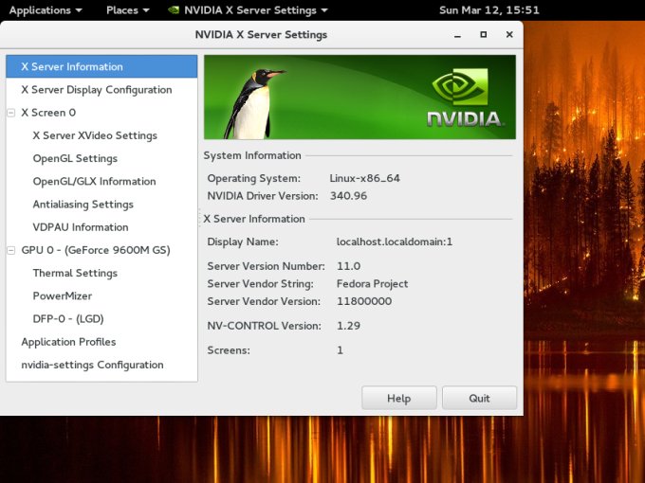Collapse the X Screen 0 tree node

pyautogui.click(x=13, y=113)
